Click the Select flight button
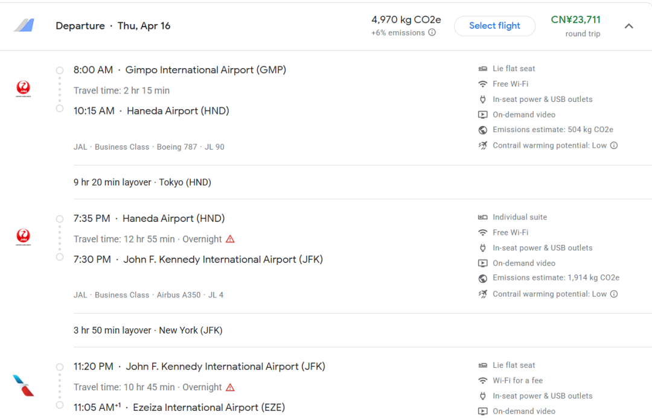 tap(494, 26)
